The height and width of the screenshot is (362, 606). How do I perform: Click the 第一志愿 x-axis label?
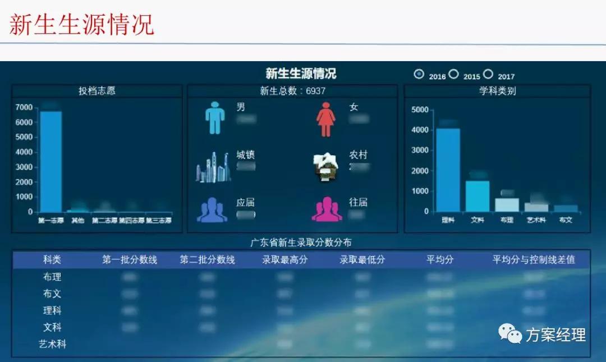click(x=50, y=221)
